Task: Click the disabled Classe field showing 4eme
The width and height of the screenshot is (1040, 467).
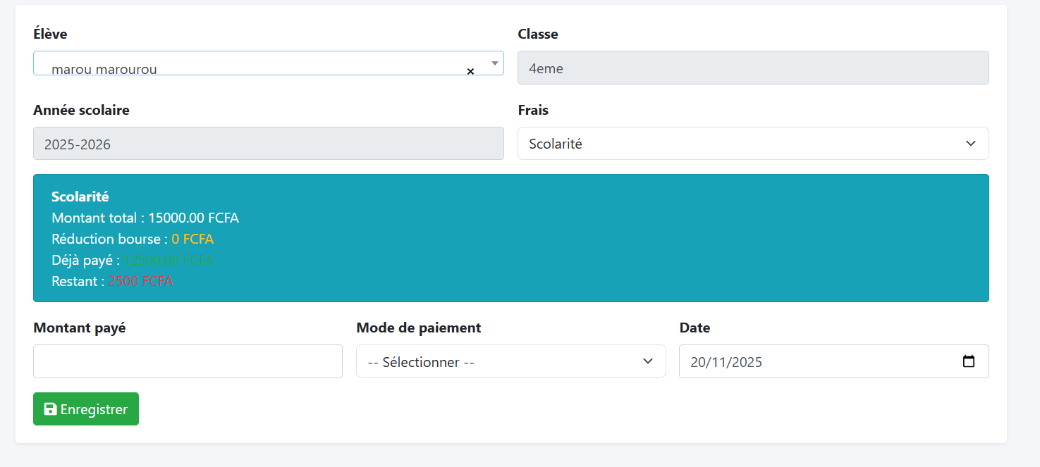Action: pos(753,68)
